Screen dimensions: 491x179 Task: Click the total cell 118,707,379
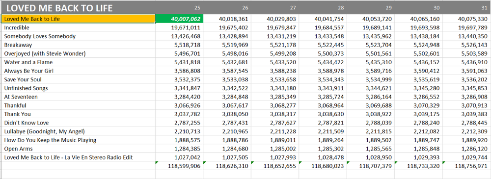370,166
